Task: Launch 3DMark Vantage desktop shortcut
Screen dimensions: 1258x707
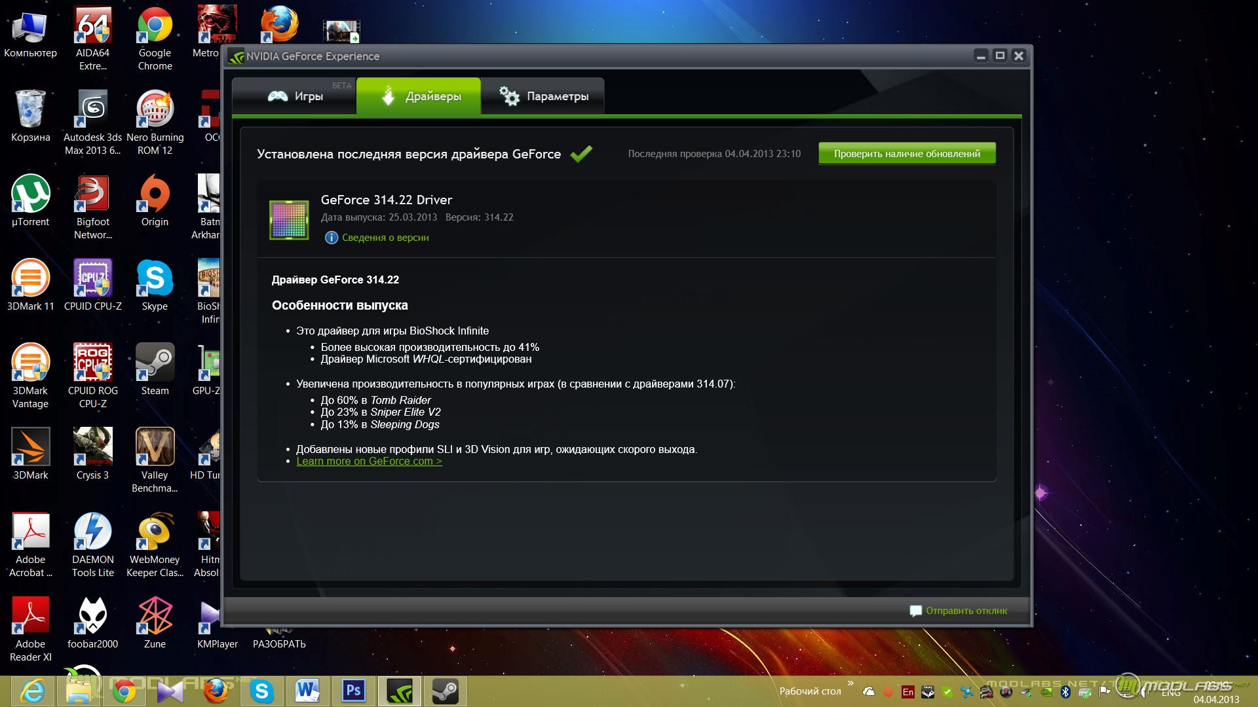Action: 30,376
